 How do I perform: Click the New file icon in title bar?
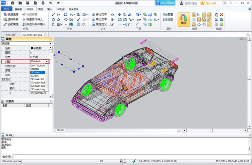tap(13, 3)
